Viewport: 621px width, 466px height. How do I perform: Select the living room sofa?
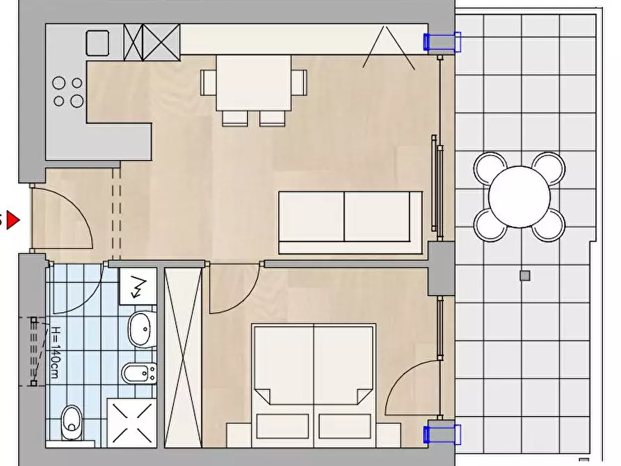pos(350,223)
